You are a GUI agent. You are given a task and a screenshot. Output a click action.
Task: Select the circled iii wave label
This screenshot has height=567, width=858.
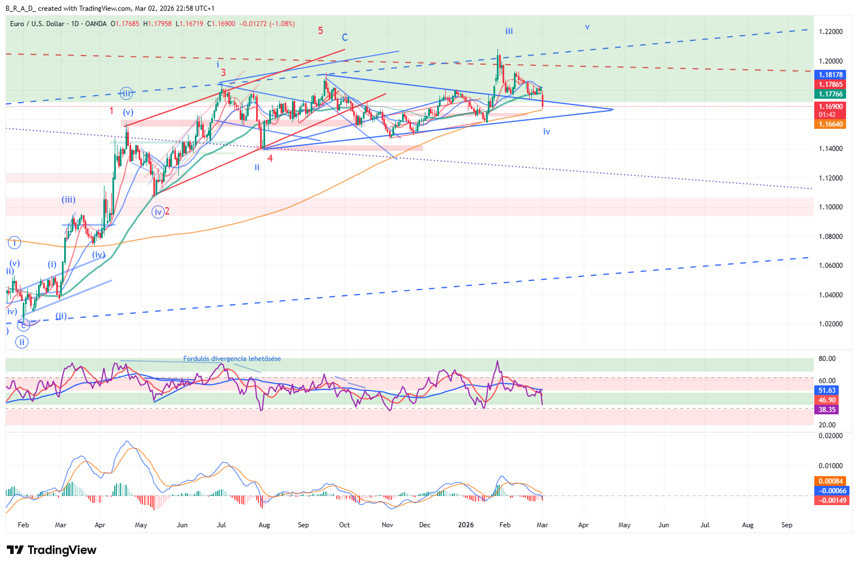pyautogui.click(x=126, y=94)
